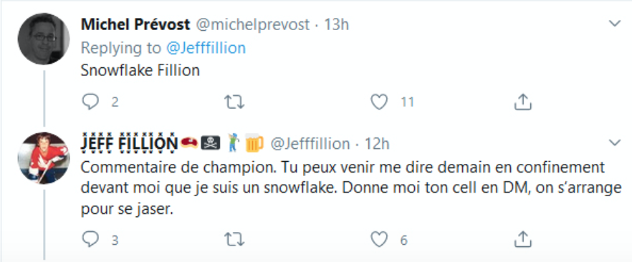The image size is (632, 262).
Task: Reply to Michel Prévost's tweet
Action: (x=90, y=102)
